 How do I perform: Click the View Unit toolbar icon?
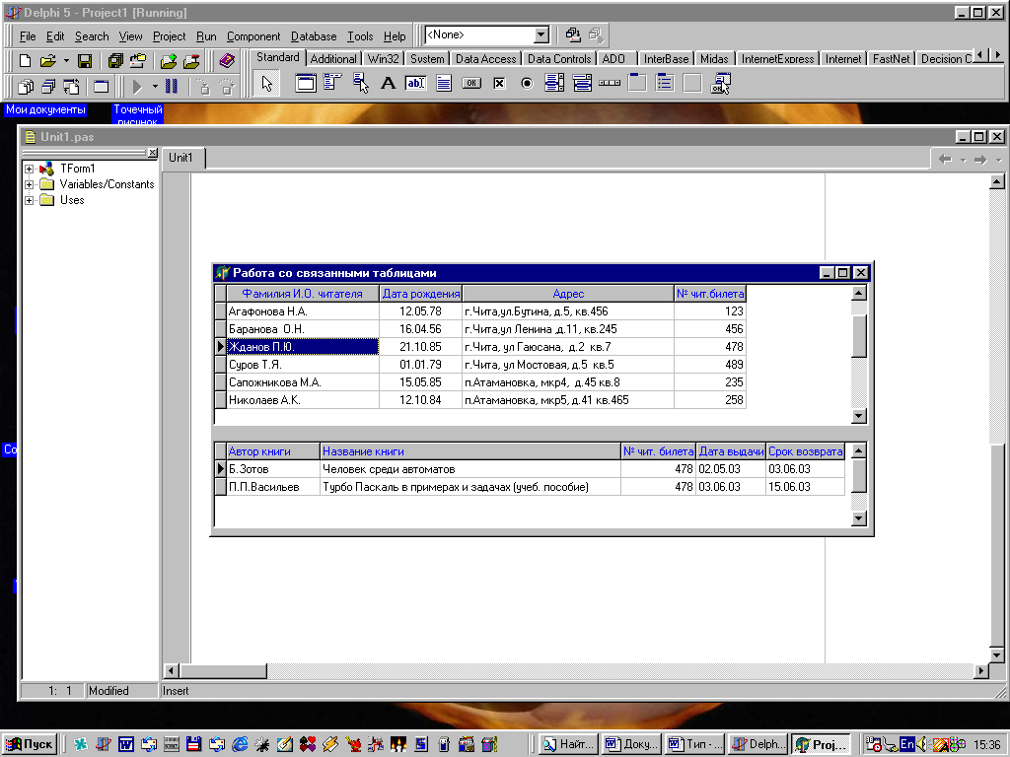[26, 86]
